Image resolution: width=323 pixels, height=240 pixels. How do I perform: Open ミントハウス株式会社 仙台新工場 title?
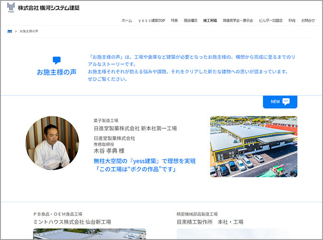pyautogui.click(x=72, y=222)
